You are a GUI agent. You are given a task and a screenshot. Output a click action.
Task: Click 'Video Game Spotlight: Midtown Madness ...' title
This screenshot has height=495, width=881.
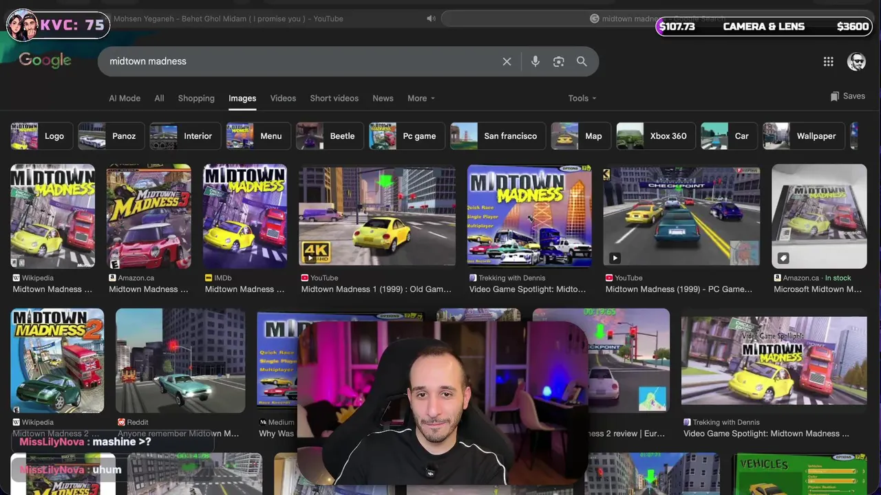[766, 434]
